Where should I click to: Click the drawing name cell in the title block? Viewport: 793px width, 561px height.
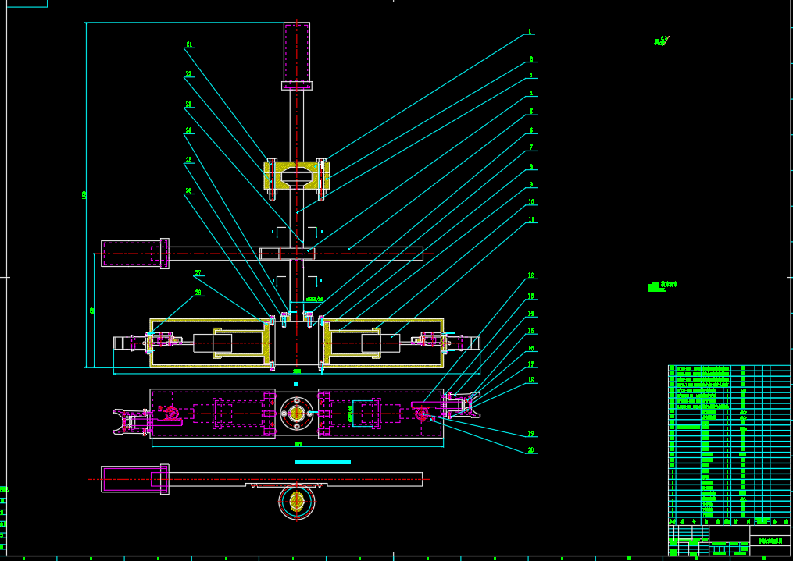pos(770,541)
